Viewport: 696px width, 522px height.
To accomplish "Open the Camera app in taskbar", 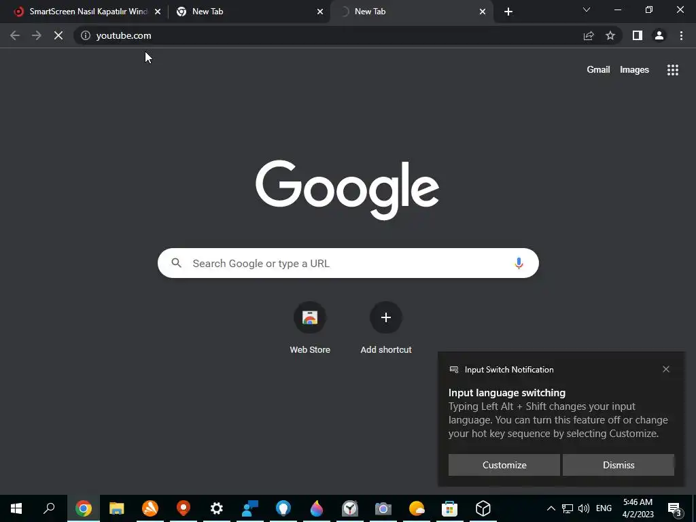I will point(383,508).
